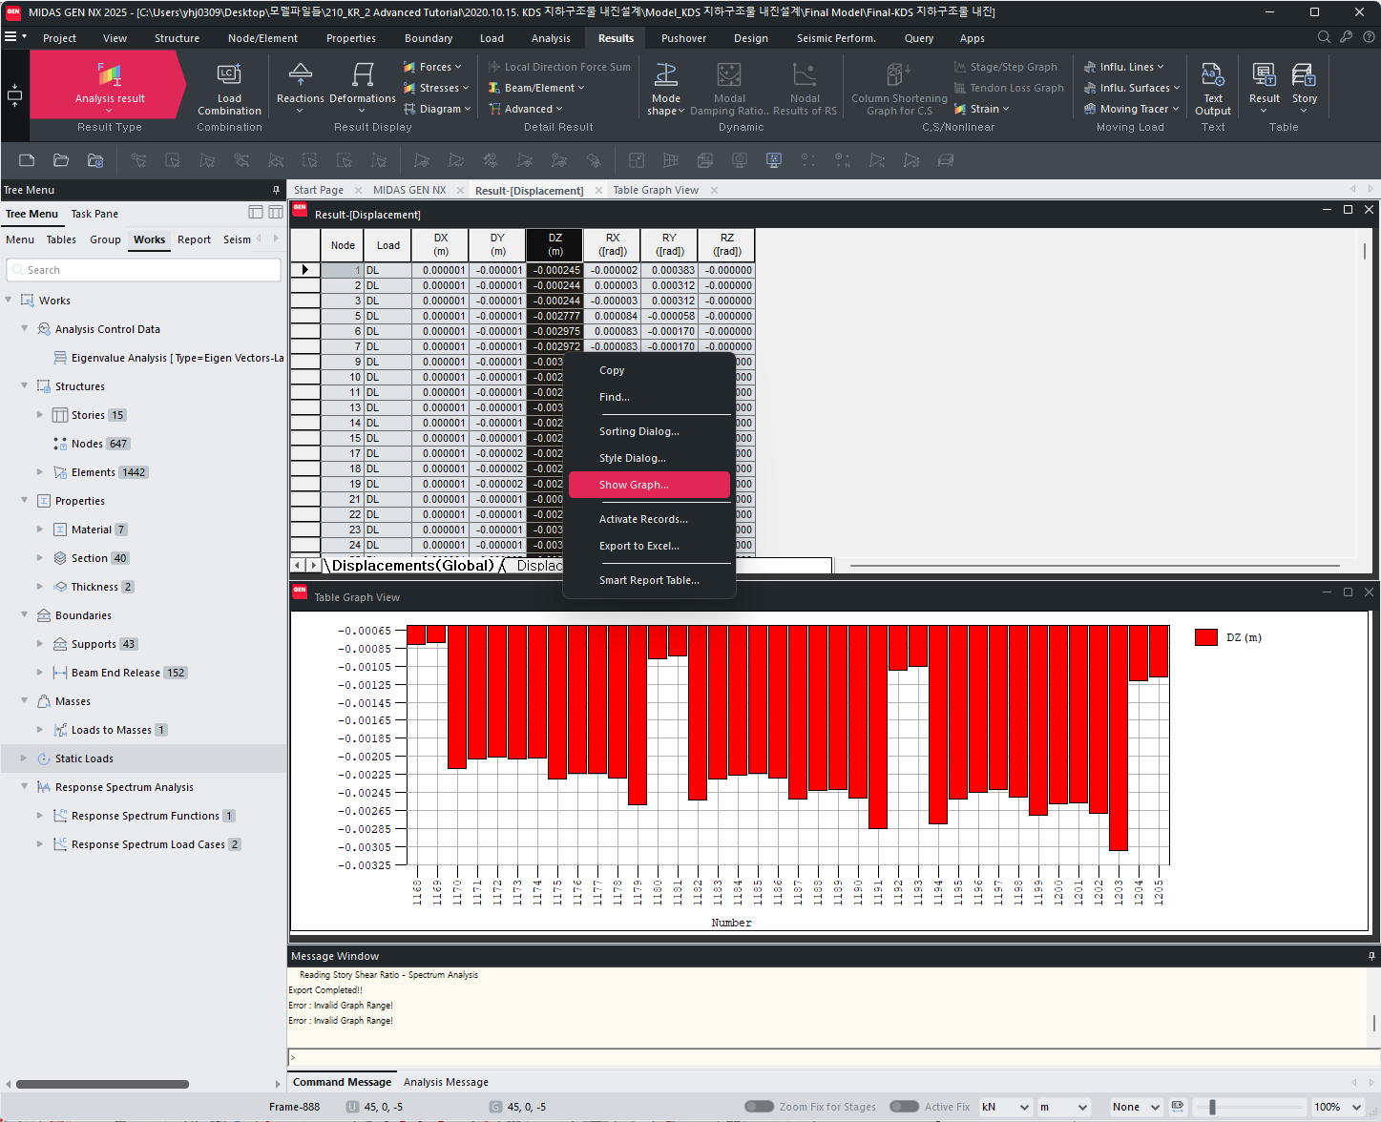Toggle the Active Fix switch
This screenshot has width=1381, height=1122.
pyautogui.click(x=905, y=1107)
